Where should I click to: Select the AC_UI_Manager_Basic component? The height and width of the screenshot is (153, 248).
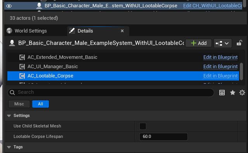(x=123, y=67)
